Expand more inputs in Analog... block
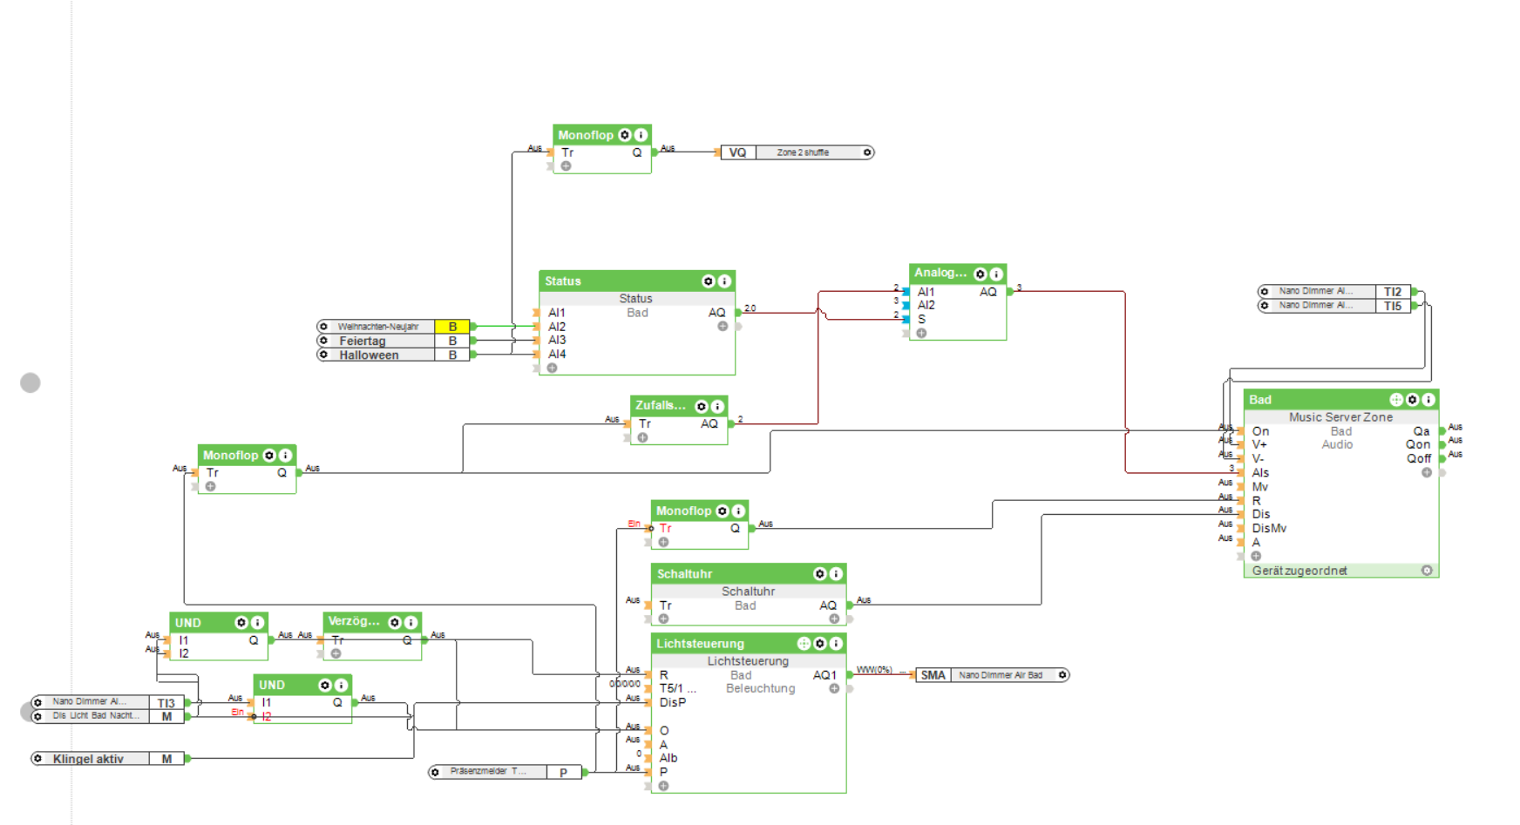 921,333
